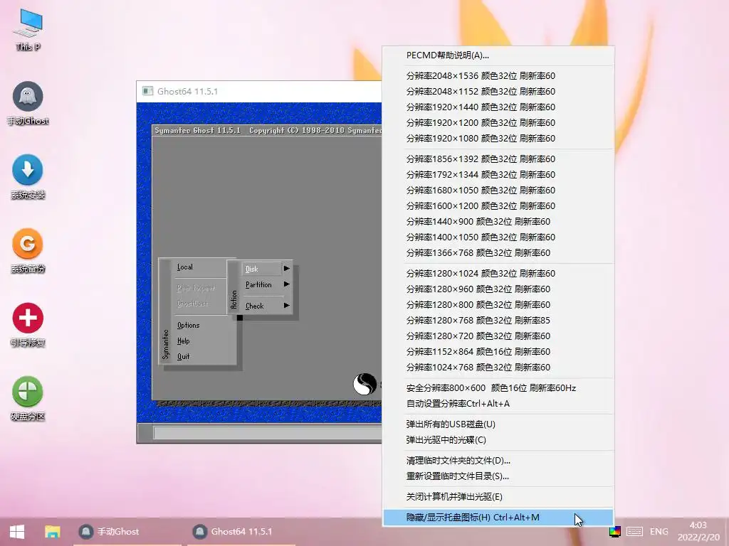Click the ENG language indicator
This screenshot has width=729, height=546.
(x=659, y=532)
